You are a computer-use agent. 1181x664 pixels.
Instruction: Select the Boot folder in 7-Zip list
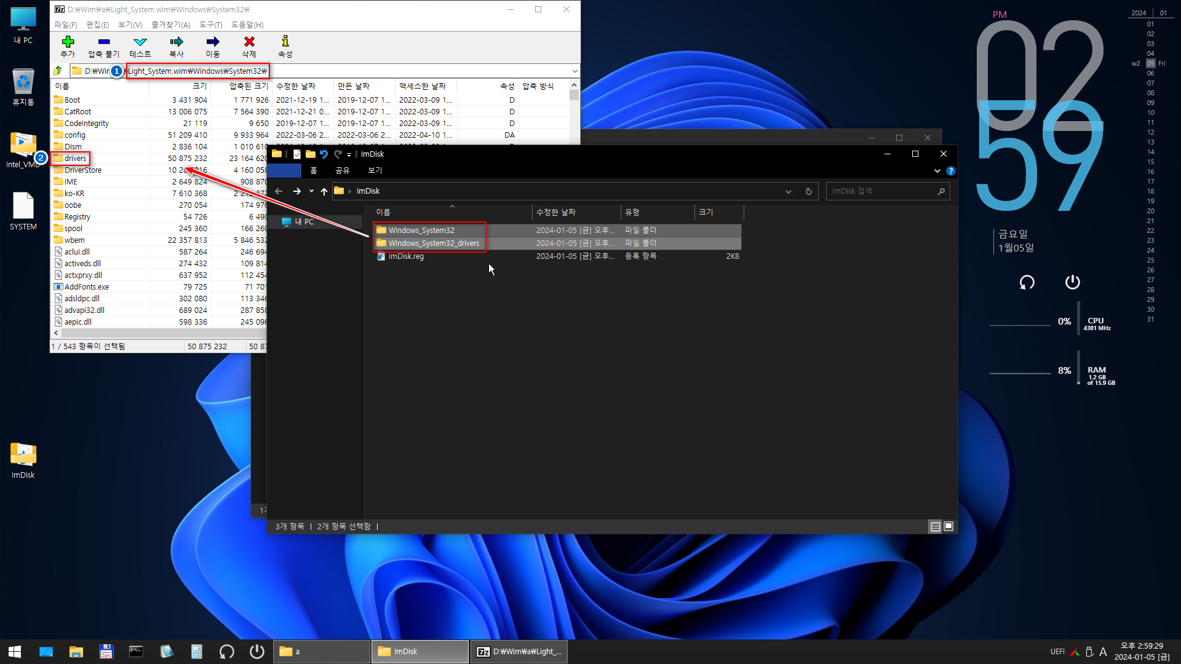tap(72, 100)
